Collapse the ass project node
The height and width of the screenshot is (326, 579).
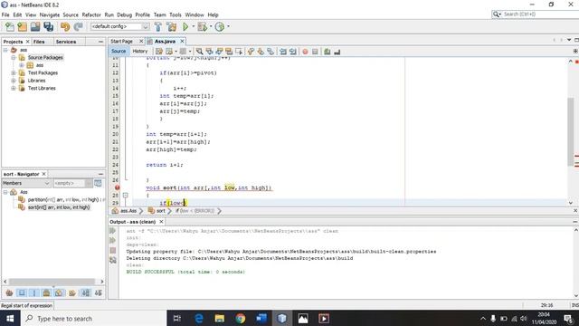click(5, 50)
